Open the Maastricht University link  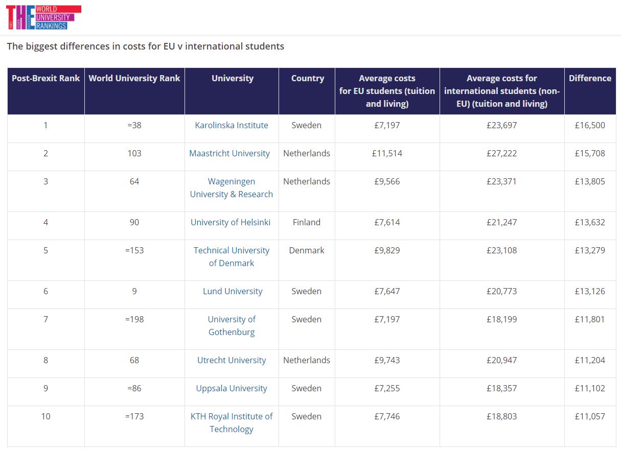(x=229, y=153)
